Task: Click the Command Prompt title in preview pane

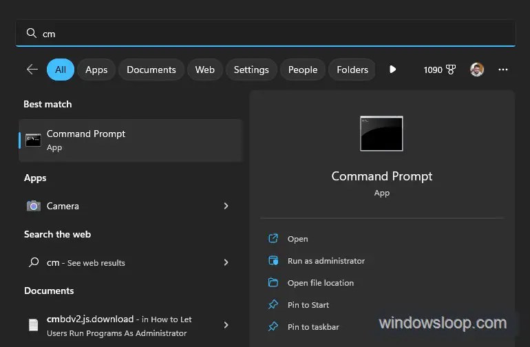Action: pyautogui.click(x=381, y=176)
